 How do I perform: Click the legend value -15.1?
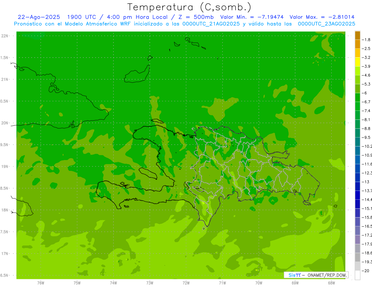pos(367,209)
